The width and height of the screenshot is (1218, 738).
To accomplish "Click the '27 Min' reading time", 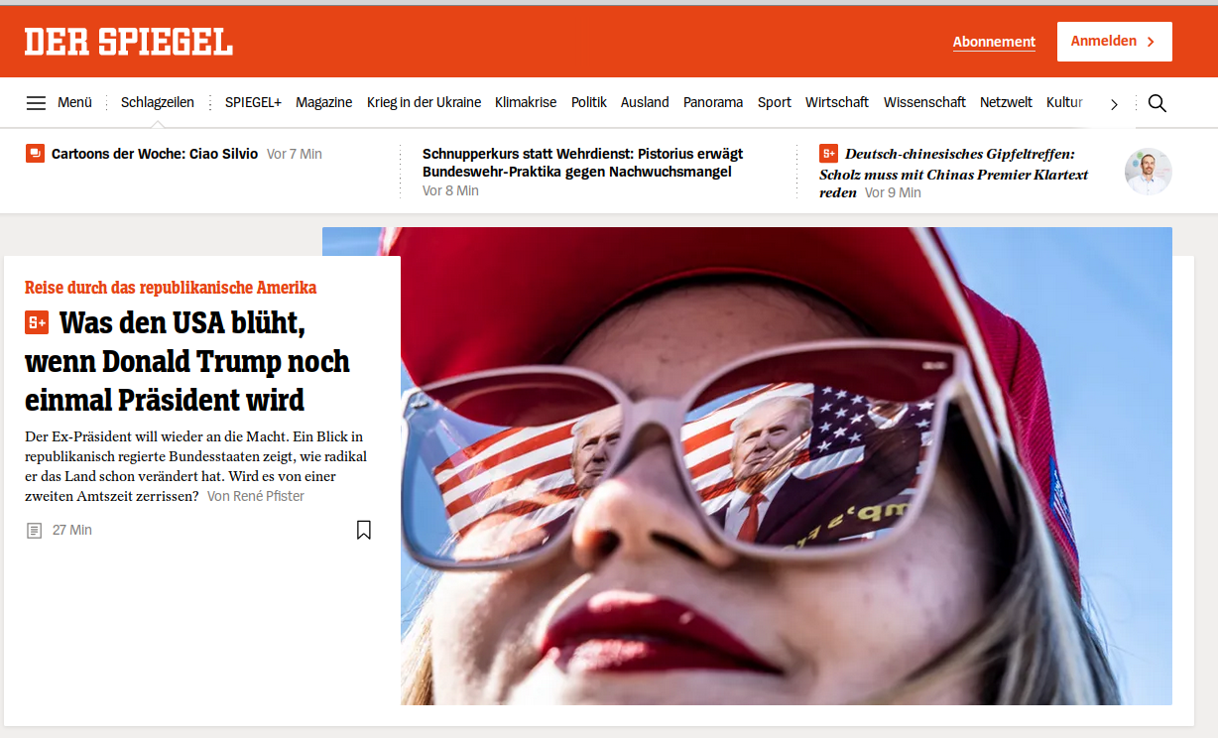I will [x=72, y=531].
